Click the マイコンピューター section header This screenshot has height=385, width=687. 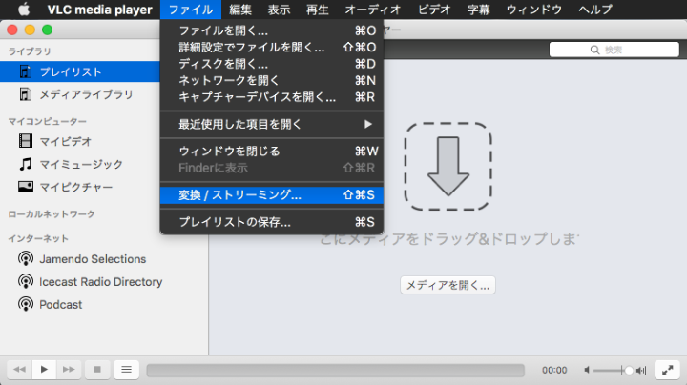coord(48,121)
